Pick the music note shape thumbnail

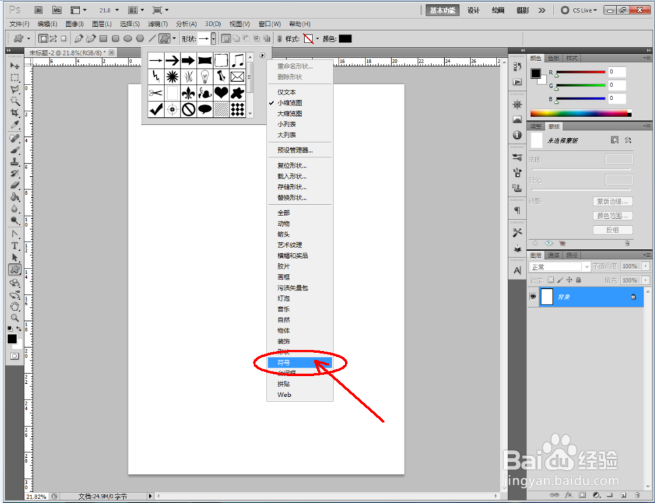point(237,60)
